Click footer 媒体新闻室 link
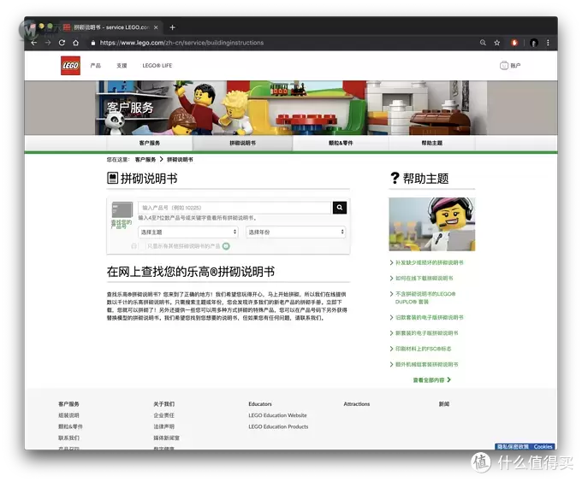Screen dimensions: 582x482 pos(167,438)
